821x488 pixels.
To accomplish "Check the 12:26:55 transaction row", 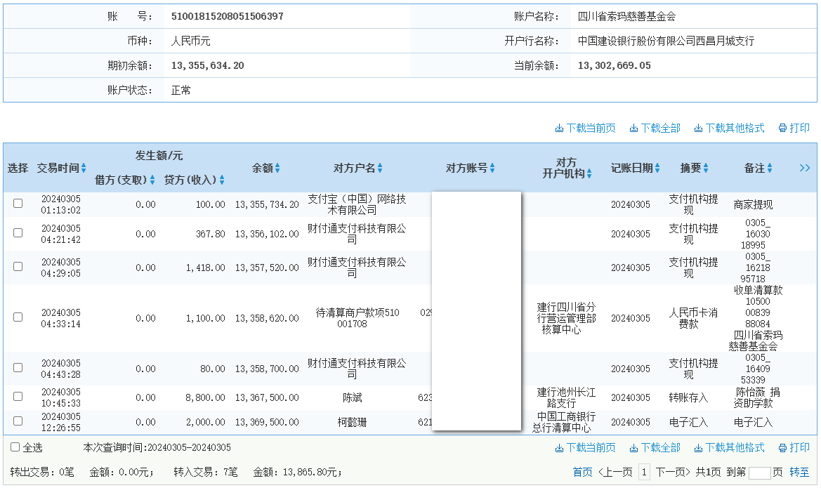I will pyautogui.click(x=18, y=421).
